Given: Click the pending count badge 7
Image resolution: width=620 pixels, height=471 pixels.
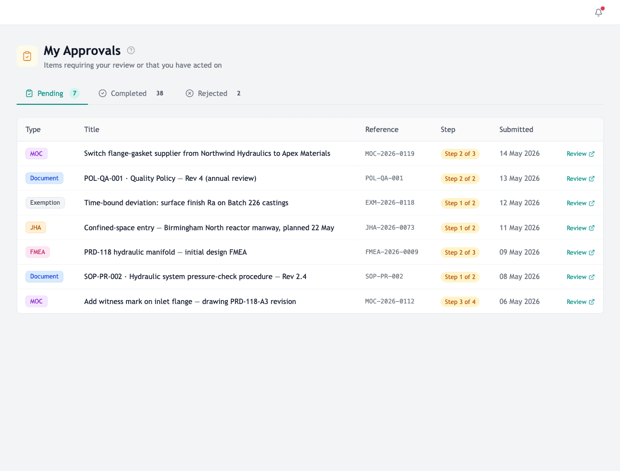Looking at the screenshot, I should [x=74, y=93].
